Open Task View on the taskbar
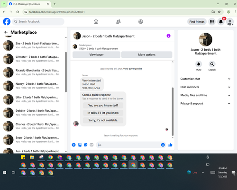The height and width of the screenshot is (190, 237). 13,172
